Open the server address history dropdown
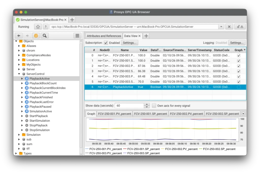This screenshot has height=173, width=260. (221, 27)
